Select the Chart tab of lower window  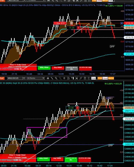[x=2, y=78]
